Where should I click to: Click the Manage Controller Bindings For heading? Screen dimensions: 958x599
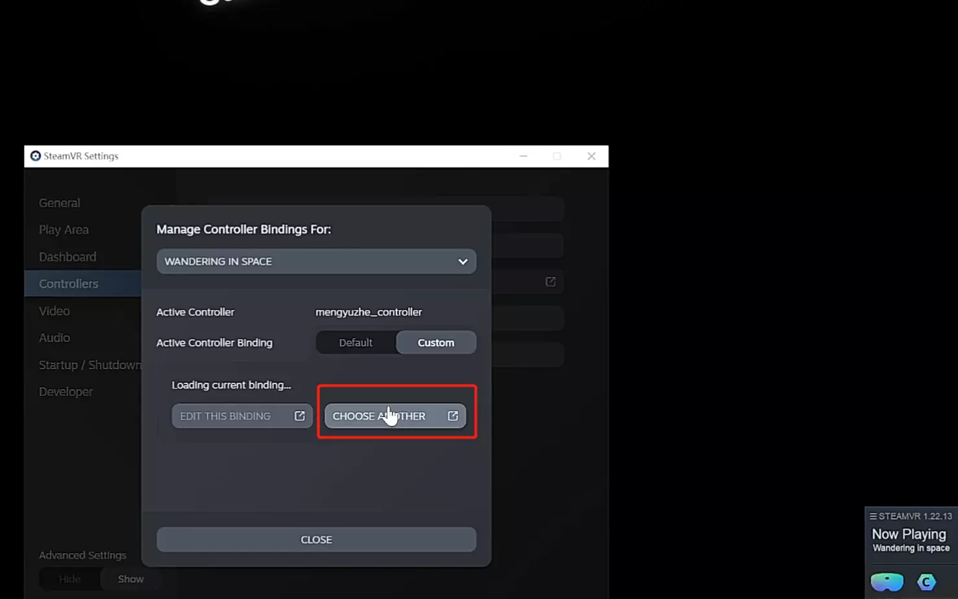(x=244, y=229)
